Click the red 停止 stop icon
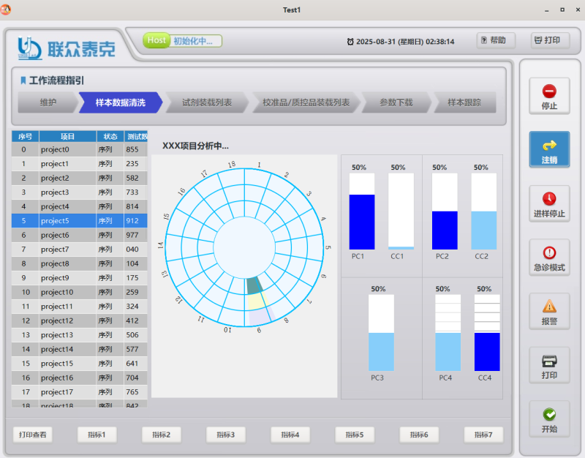Image resolution: width=585 pixels, height=458 pixels. click(x=549, y=91)
